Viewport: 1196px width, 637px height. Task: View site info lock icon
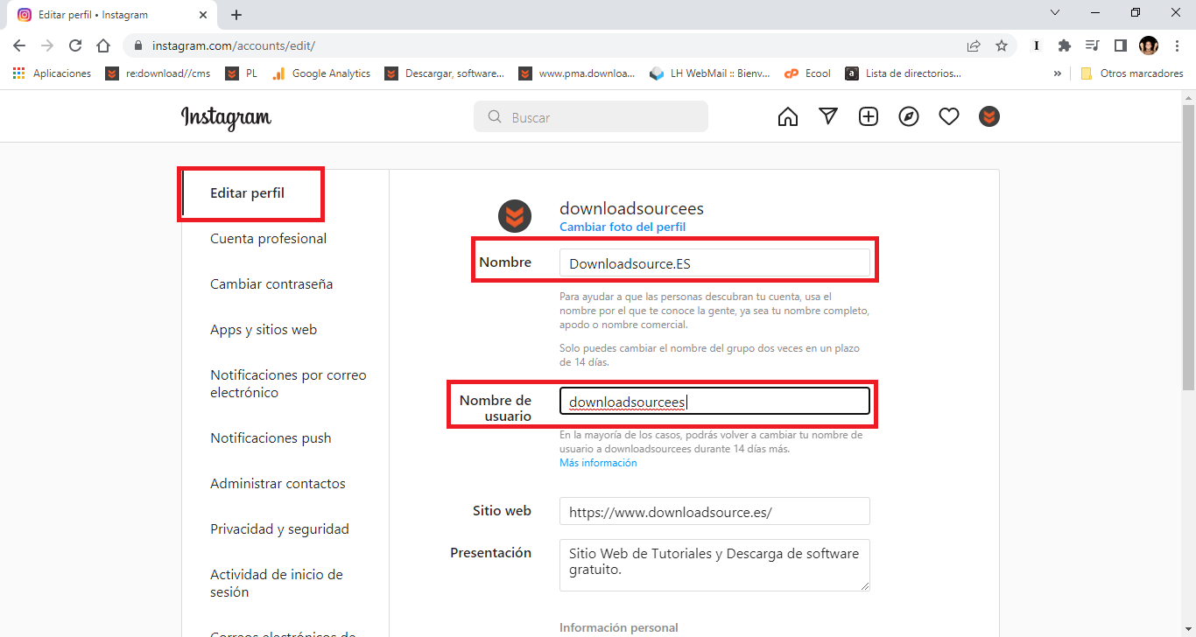coord(137,45)
